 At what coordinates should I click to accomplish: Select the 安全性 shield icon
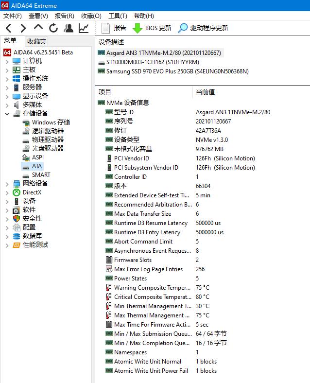click(x=17, y=219)
